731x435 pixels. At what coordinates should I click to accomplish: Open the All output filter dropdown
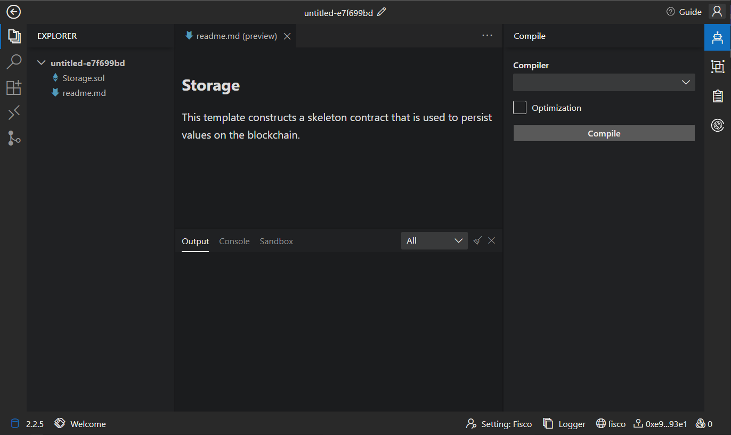coord(434,241)
